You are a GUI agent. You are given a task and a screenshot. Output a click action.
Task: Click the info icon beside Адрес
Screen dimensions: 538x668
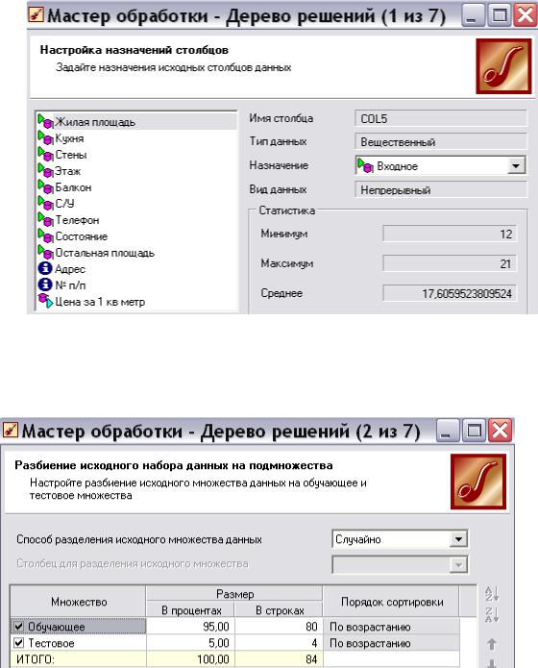(45, 268)
